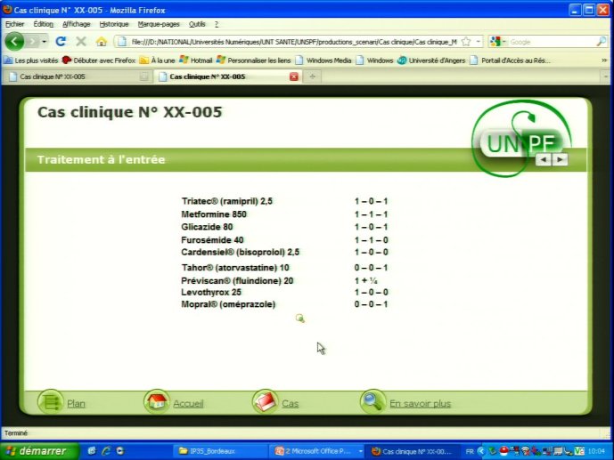The image size is (614, 460).
Task: Go back with the green Back arrow
Action: (14, 42)
